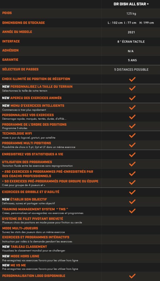160x281 pixels.
Task: Click the NEW Mode Hors Ligne heading
Action: [x=21, y=256]
